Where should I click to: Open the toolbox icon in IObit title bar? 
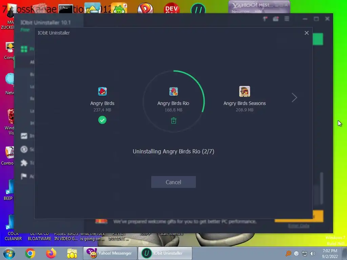click(x=275, y=19)
